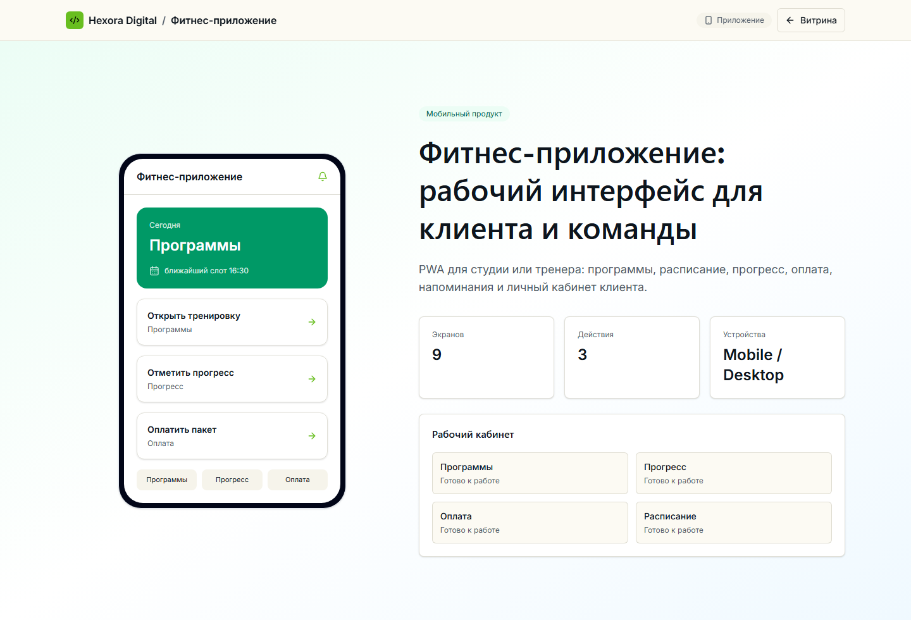
Task: Click the arrow on Оплатить пакет card
Action: pyautogui.click(x=312, y=436)
